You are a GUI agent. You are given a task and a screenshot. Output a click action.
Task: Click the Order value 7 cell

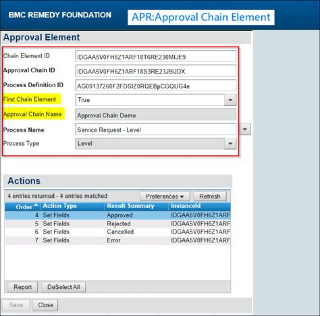coord(36,240)
